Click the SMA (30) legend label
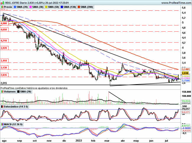This screenshot has width=192, height=143. (38, 7)
